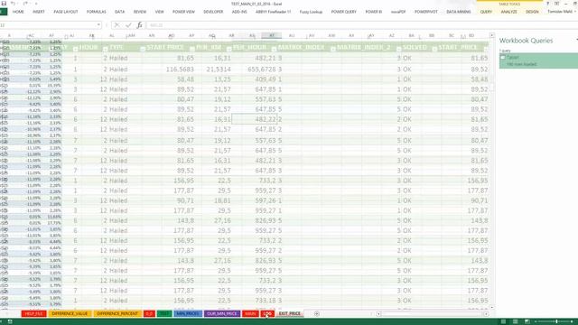
Task: Open the START PRICE column filter dropdown
Action: pos(192,49)
